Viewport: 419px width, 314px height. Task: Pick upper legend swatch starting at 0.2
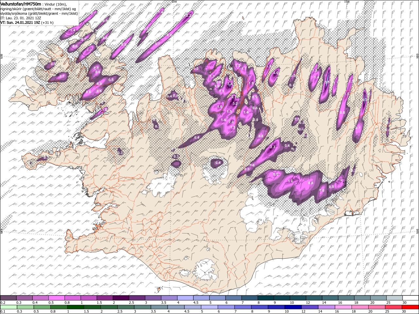[x=8, y=298]
